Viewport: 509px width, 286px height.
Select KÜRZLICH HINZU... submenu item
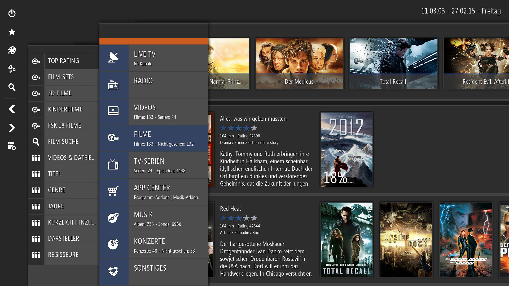64,222
